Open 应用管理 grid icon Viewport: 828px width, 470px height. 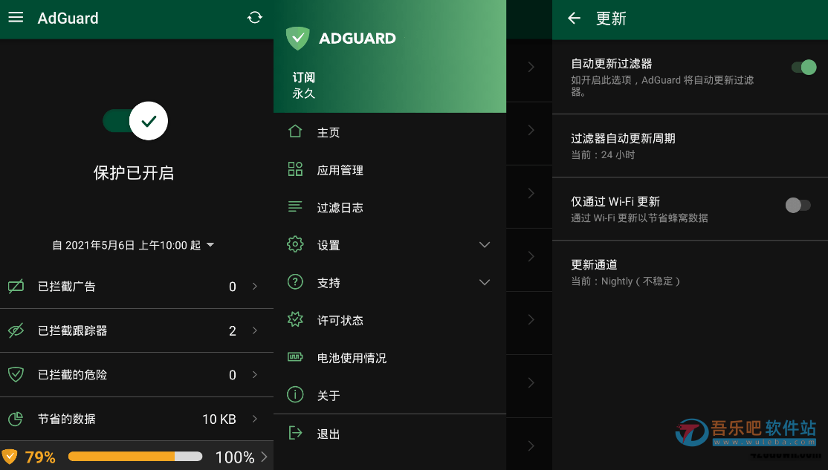(295, 169)
